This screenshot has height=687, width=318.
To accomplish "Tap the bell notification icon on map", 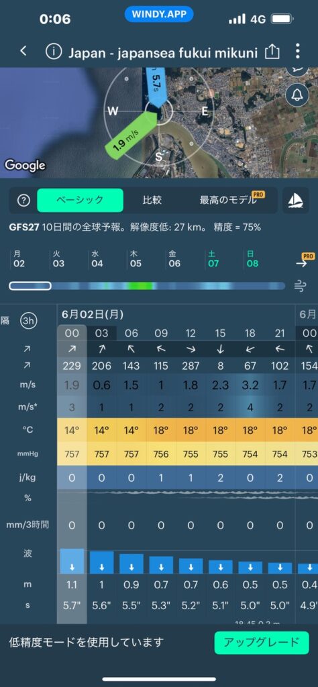I will [297, 95].
